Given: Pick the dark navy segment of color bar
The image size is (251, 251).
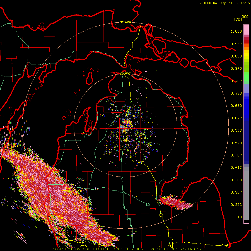Looking at the screenshot, I should point(246,141).
